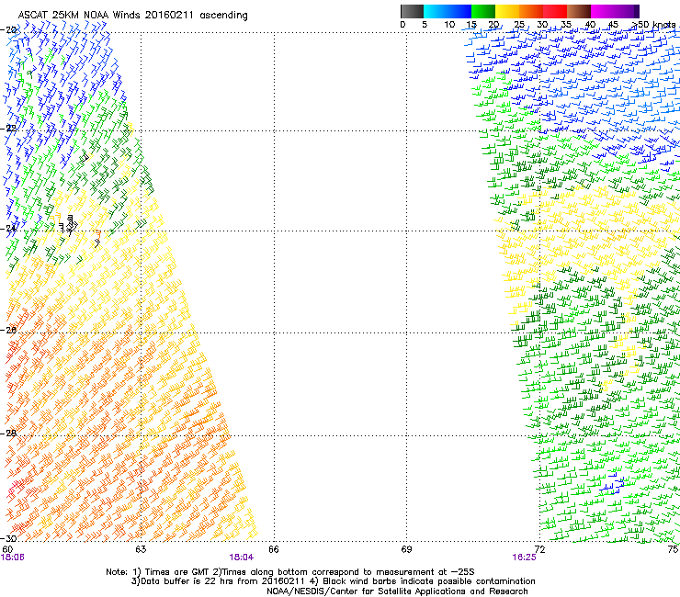Click the legend label 0 under color bar

tap(402, 24)
